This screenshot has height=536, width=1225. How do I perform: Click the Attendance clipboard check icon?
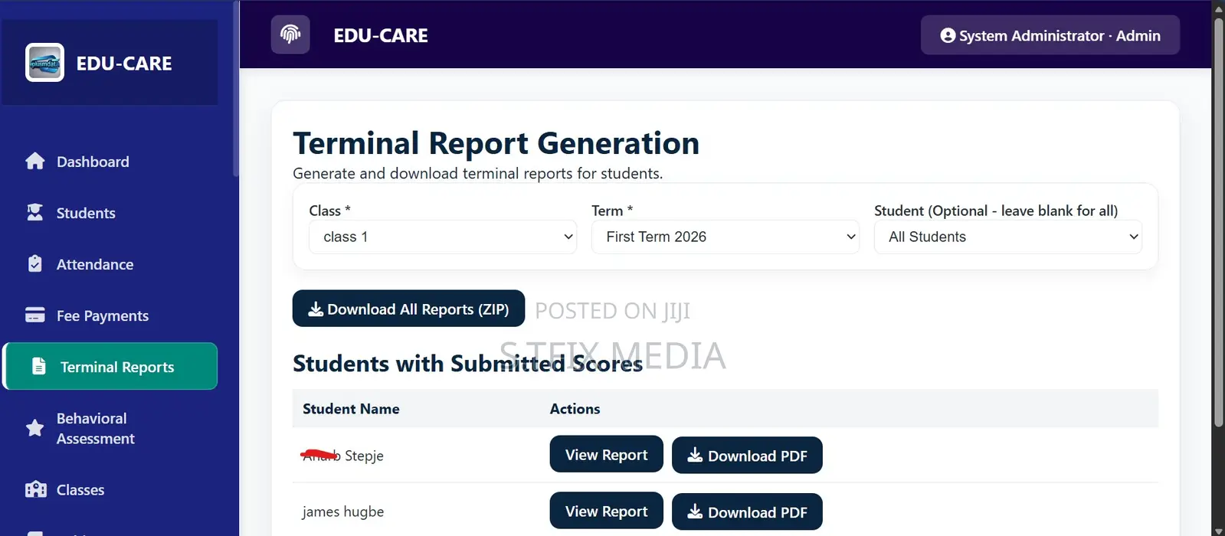tap(35, 263)
